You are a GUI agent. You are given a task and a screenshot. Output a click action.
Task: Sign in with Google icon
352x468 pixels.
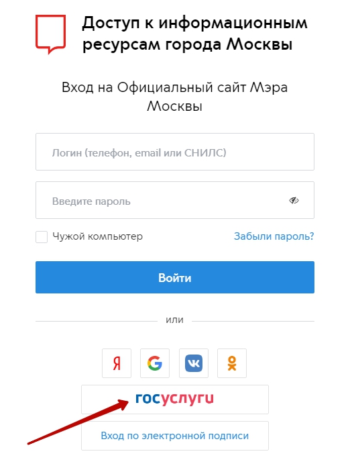(x=155, y=363)
